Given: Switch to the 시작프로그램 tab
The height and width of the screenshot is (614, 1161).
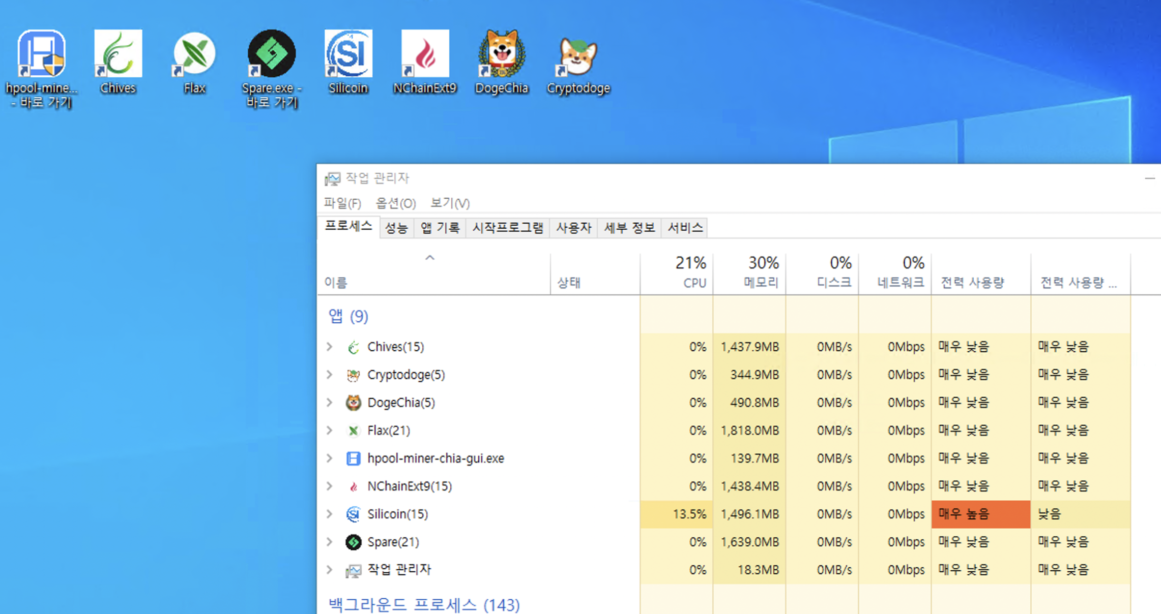Looking at the screenshot, I should coord(508,228).
